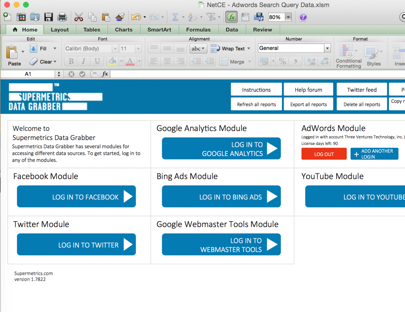Viewport: 405px width, 312px height.
Task: Switch to the SmartArt tab
Action: 159,30
